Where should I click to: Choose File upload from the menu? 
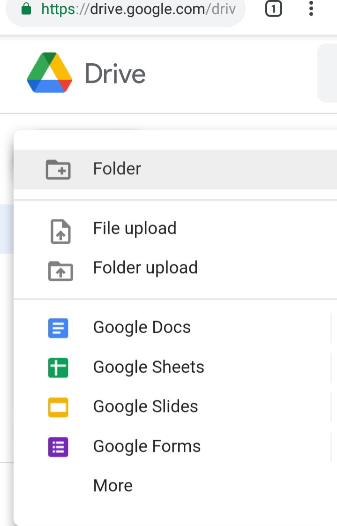pos(175,228)
